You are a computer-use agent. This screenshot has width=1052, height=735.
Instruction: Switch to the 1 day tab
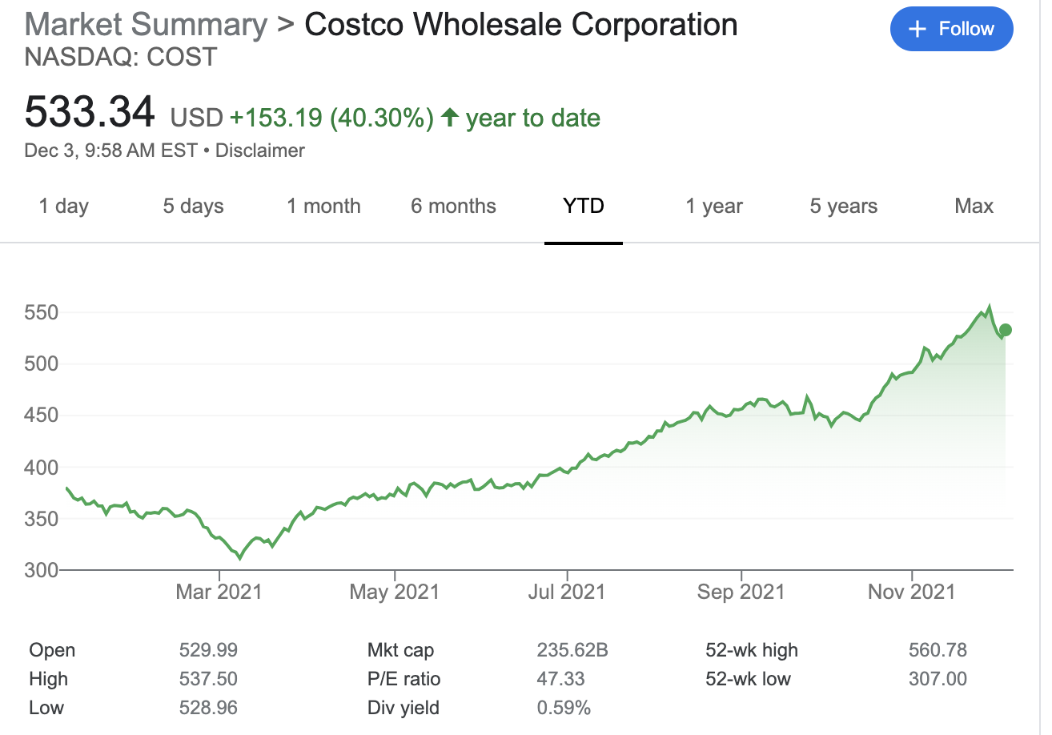64,206
